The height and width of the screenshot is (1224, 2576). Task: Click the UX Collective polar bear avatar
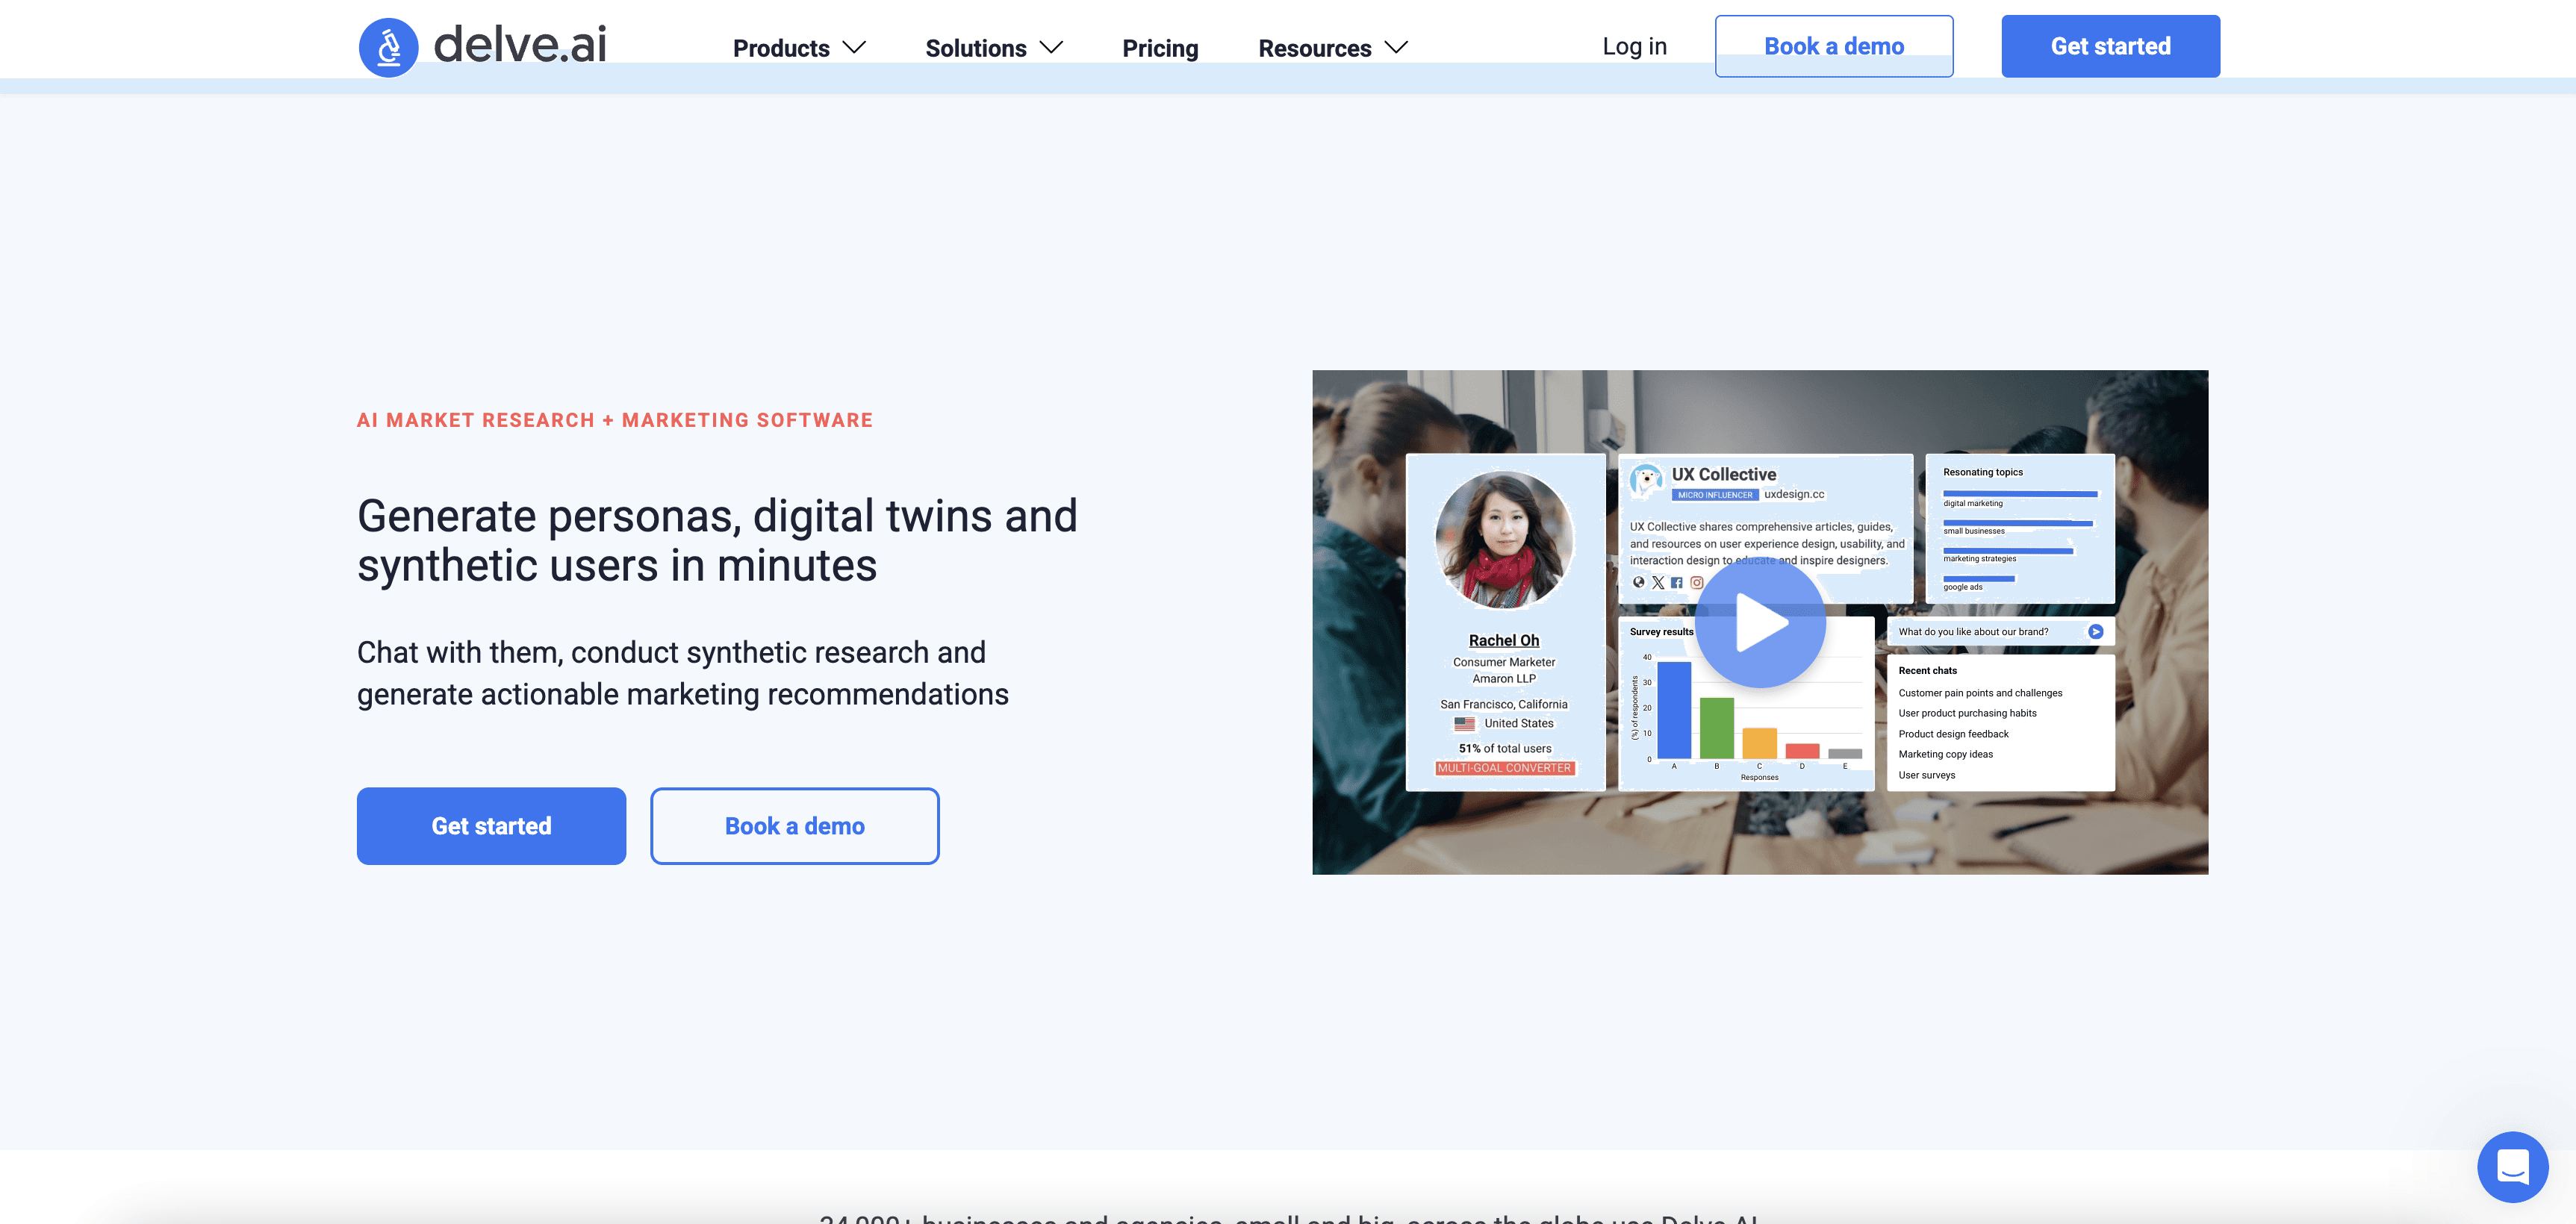[1646, 478]
